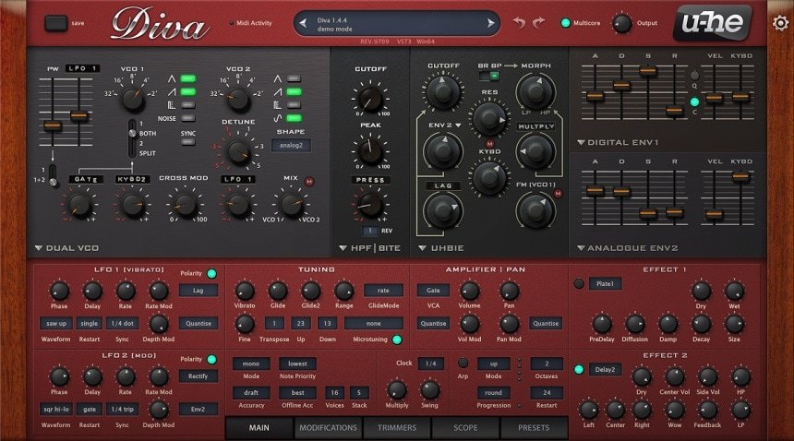
Task: Click the HPF PEAK knob
Action: pyautogui.click(x=370, y=151)
